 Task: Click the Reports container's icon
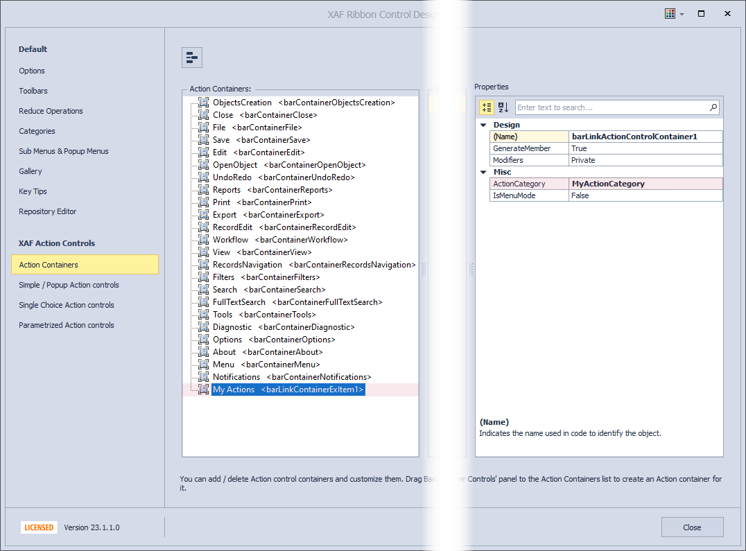coord(204,190)
